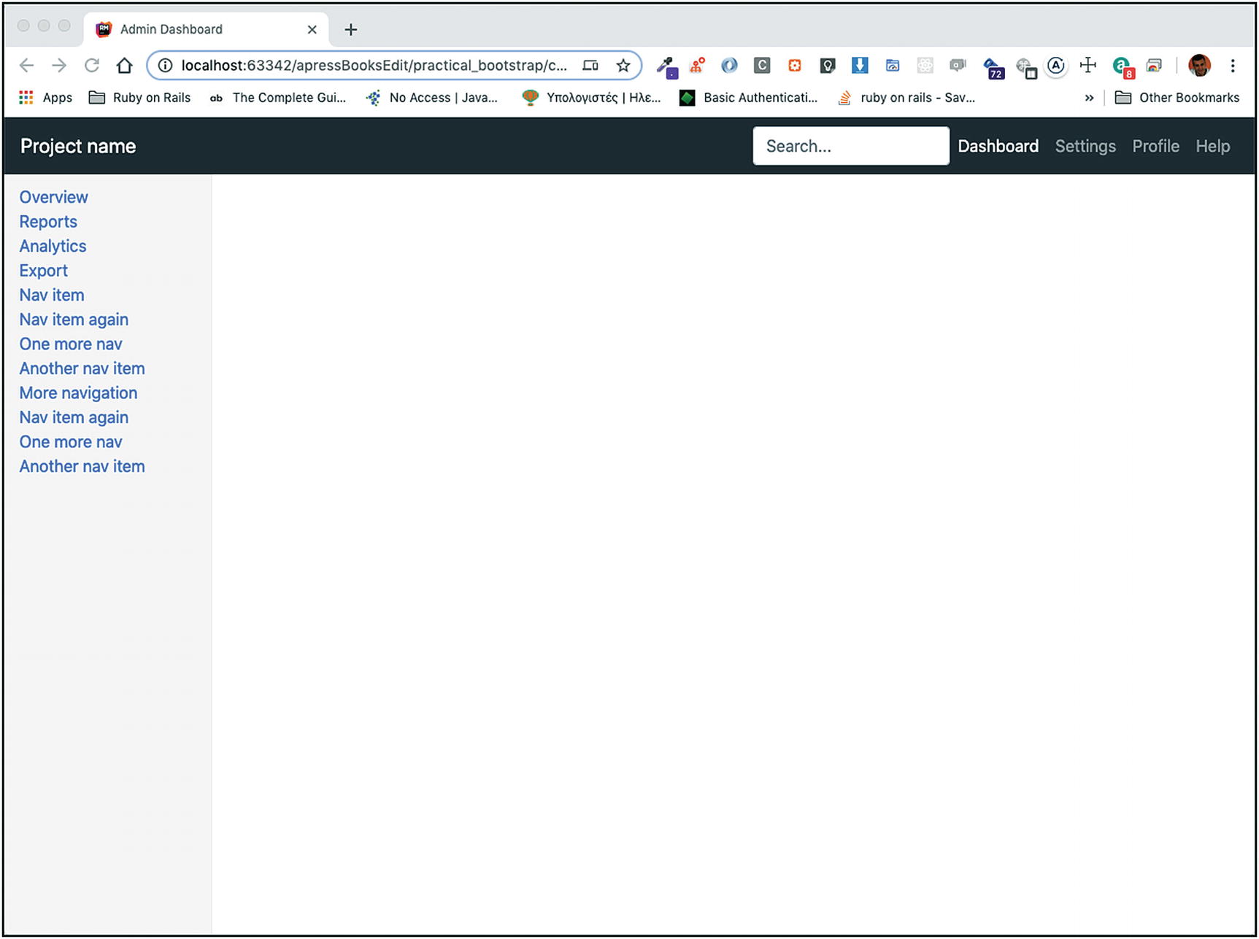
Task: Click the bookmark star icon
Action: tap(623, 66)
